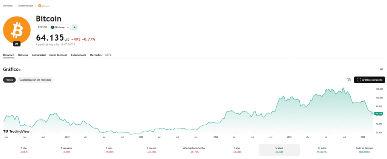The height and width of the screenshot is (159, 387).
Task: Click the 2025 label on time axis
Action: (289, 137)
